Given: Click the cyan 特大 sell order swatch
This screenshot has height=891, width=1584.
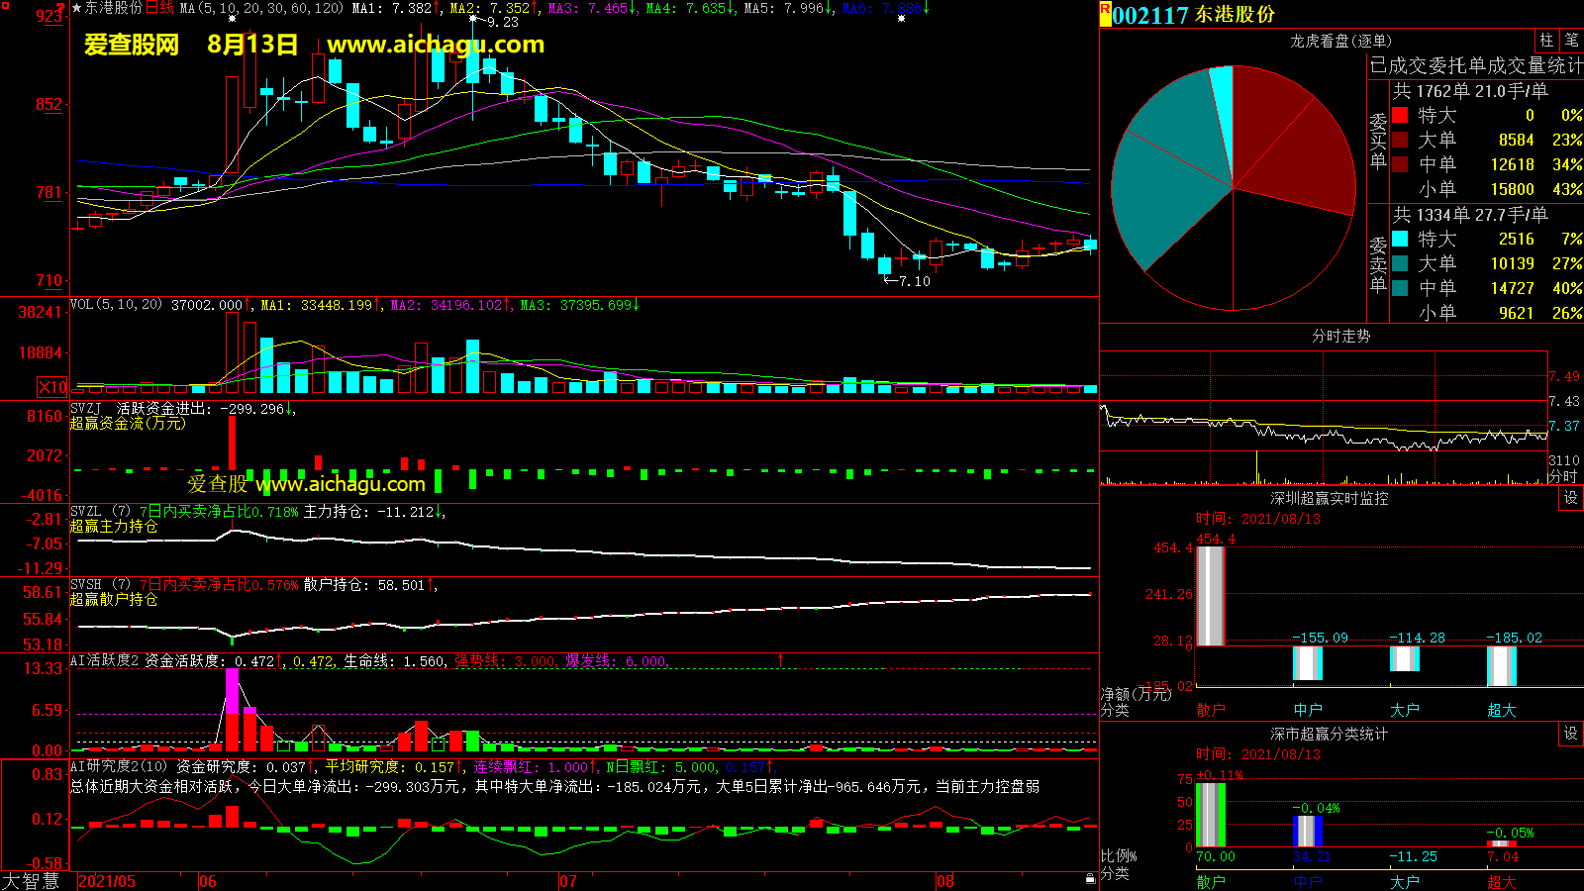Looking at the screenshot, I should pos(1400,239).
